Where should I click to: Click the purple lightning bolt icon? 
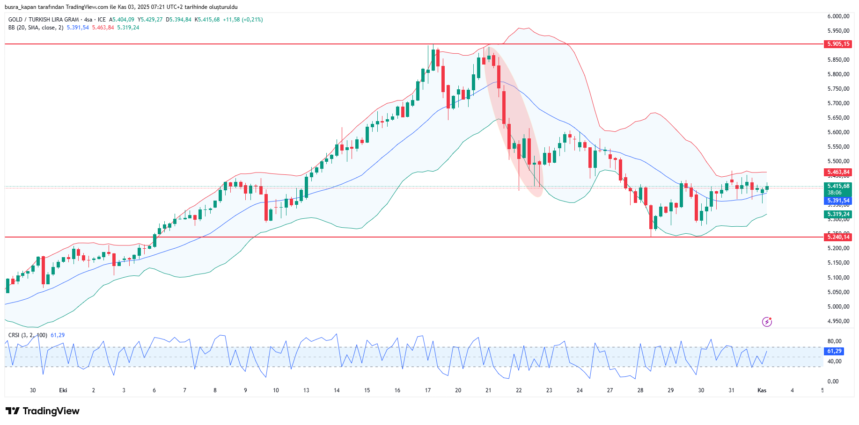point(767,322)
